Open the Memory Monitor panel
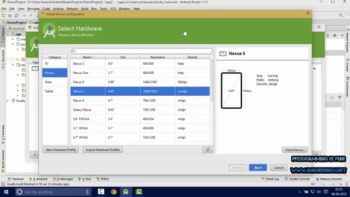 329,179
